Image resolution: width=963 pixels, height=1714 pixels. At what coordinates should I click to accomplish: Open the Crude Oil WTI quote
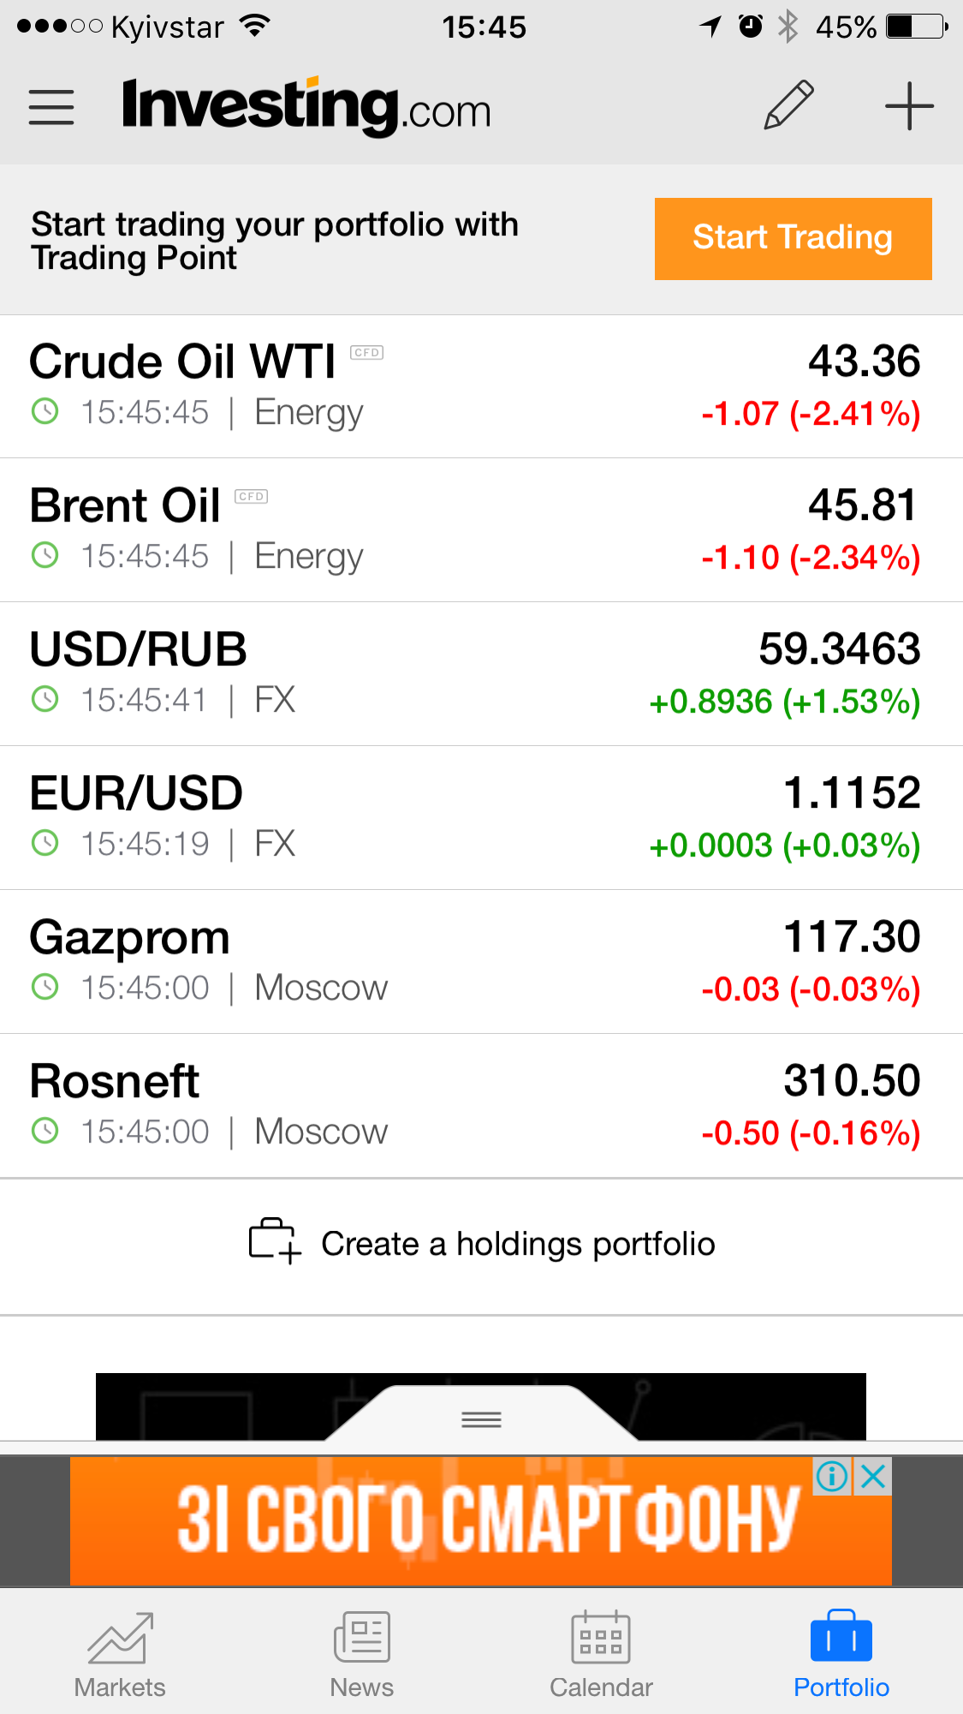[481, 386]
